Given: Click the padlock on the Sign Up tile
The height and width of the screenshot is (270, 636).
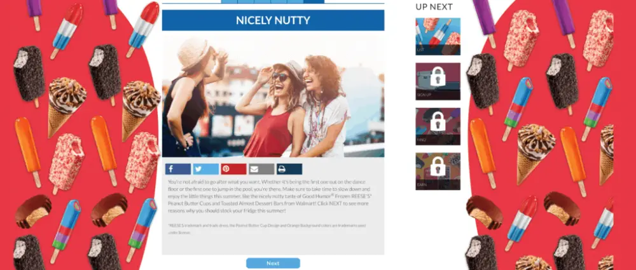Looking at the screenshot, I should (x=438, y=77).
